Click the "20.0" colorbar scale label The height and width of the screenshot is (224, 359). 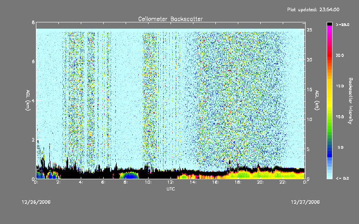(x=340, y=55)
